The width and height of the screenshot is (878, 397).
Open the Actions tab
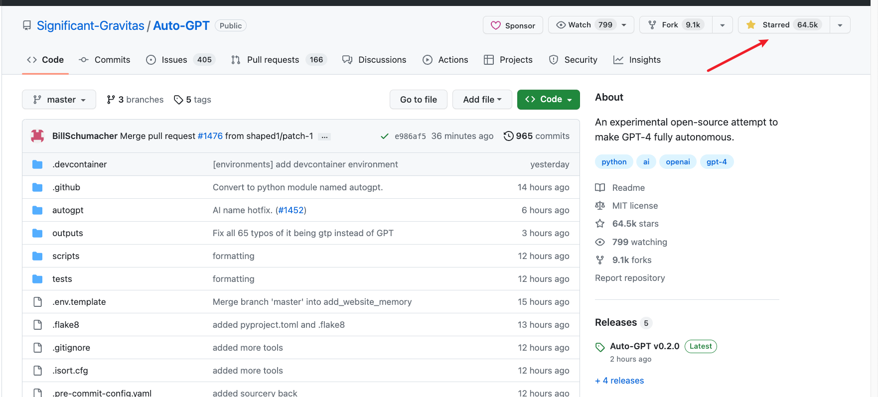coord(445,60)
